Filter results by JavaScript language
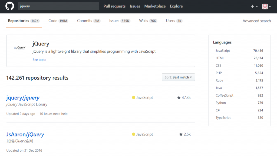Viewport: 277px width, 156px height. pos(239,50)
